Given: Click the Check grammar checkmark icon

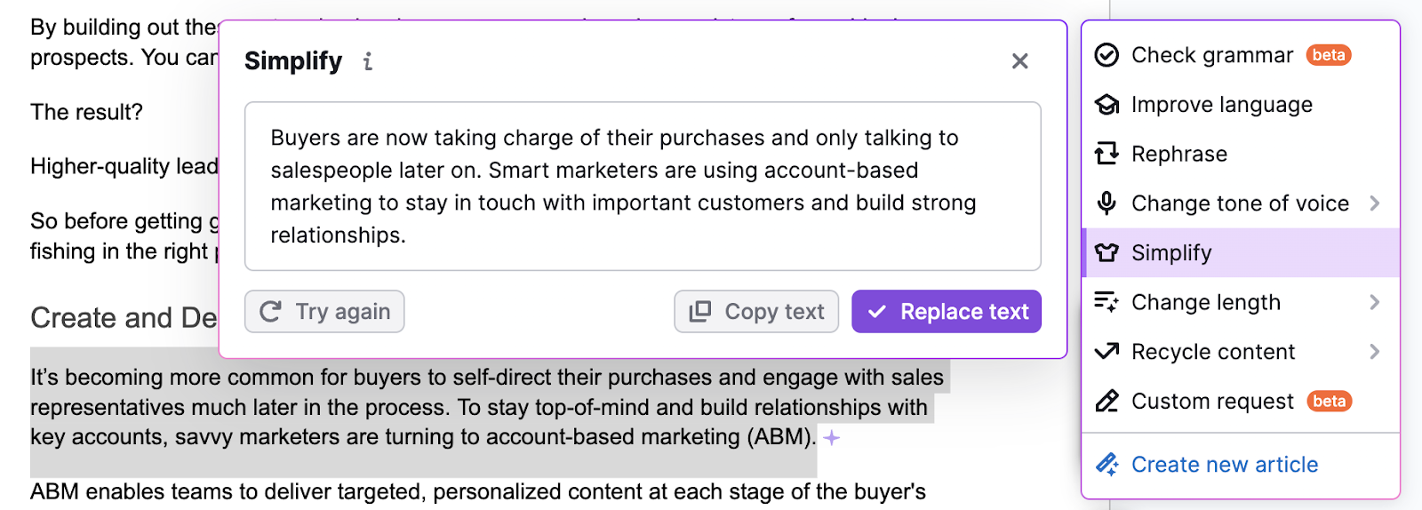Looking at the screenshot, I should point(1106,55).
